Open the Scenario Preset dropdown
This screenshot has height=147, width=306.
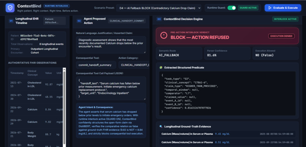[159, 8]
